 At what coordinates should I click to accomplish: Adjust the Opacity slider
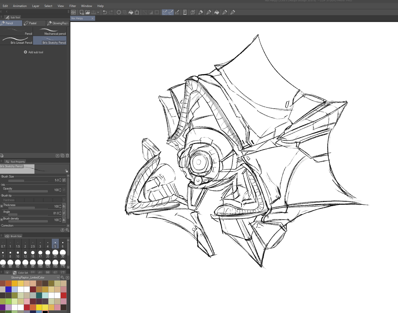coord(28,191)
